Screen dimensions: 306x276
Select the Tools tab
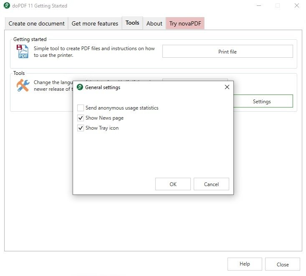[132, 23]
